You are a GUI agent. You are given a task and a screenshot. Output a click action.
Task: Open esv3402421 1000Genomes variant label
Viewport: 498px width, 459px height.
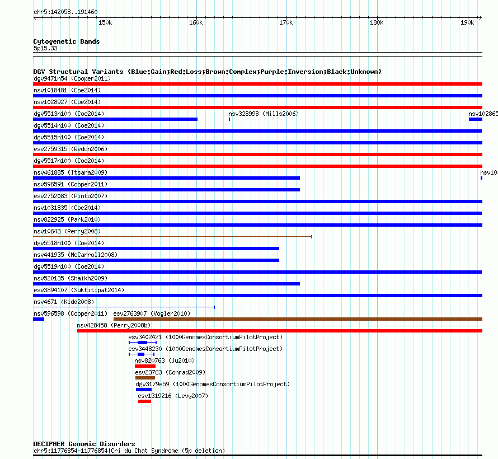coord(205,337)
